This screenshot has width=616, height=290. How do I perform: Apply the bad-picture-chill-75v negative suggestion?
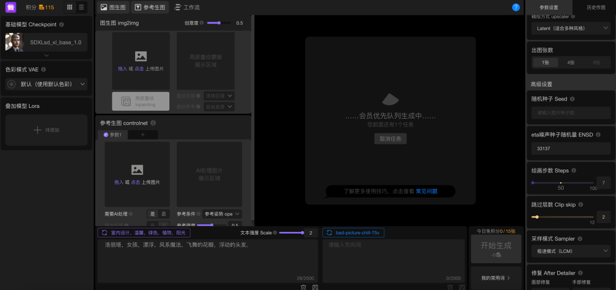click(353, 233)
